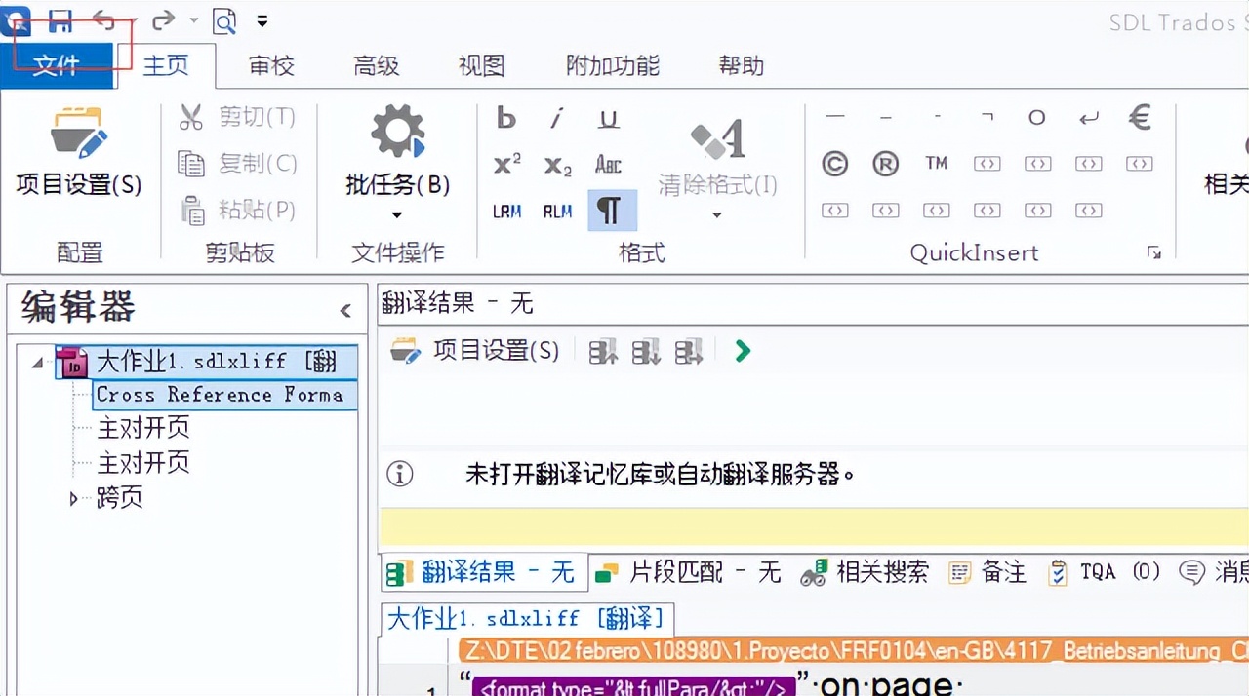Expand the 跨页 tree item
The image size is (1249, 696).
coord(74,498)
